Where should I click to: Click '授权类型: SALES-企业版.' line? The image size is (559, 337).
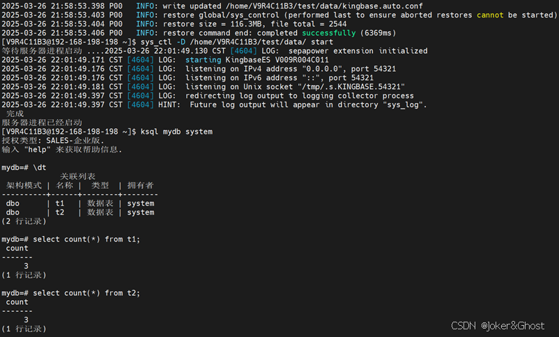pyautogui.click(x=53, y=141)
